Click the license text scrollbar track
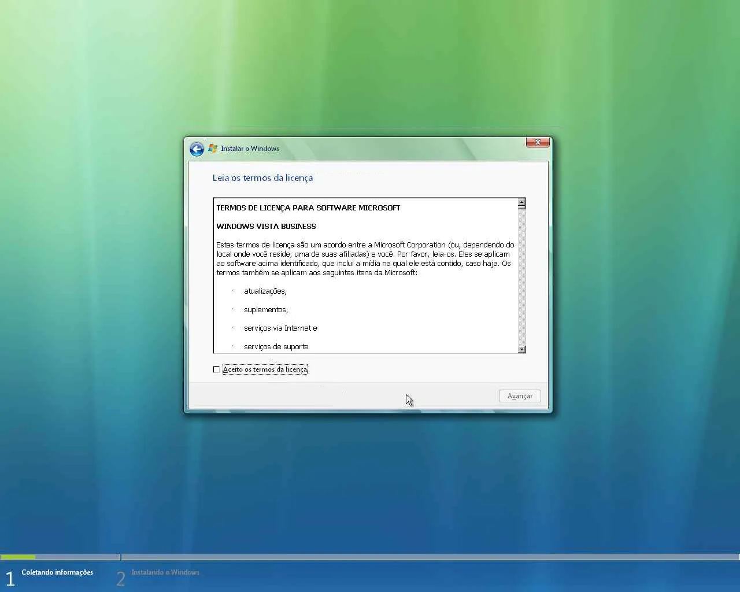 click(521, 276)
